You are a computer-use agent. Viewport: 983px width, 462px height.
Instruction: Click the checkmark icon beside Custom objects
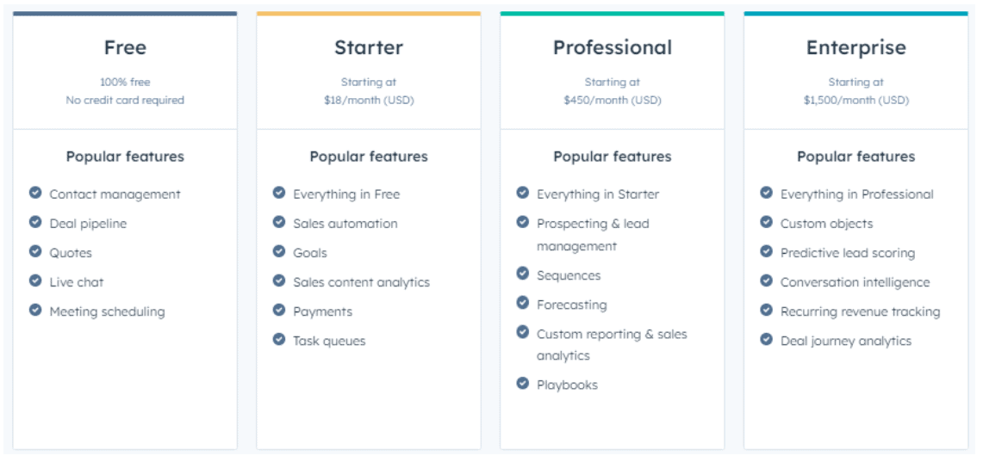[766, 222]
